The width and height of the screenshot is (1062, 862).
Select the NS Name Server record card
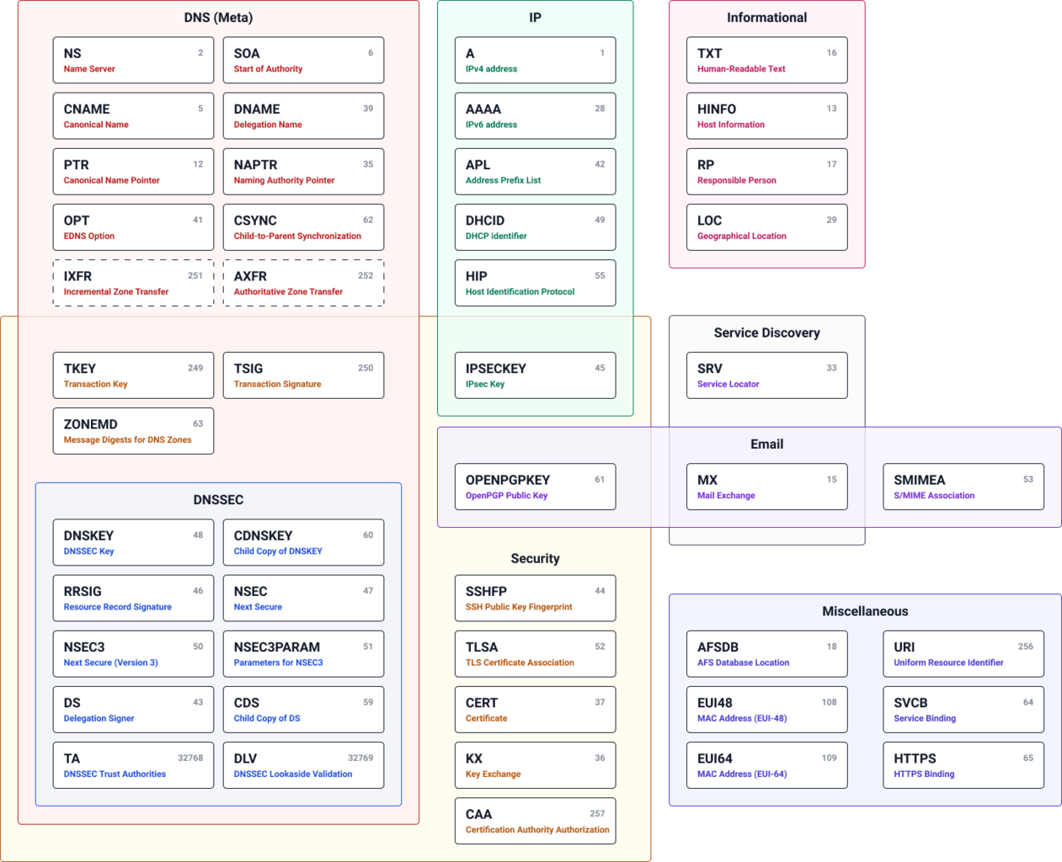[x=132, y=60]
